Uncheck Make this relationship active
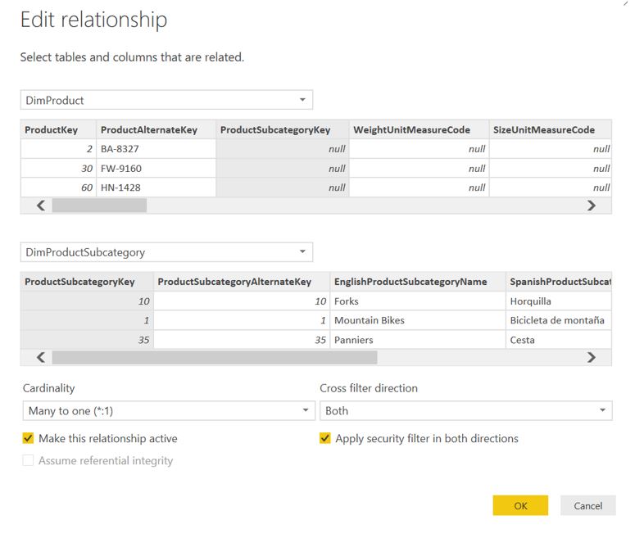The image size is (635, 538). pyautogui.click(x=28, y=438)
